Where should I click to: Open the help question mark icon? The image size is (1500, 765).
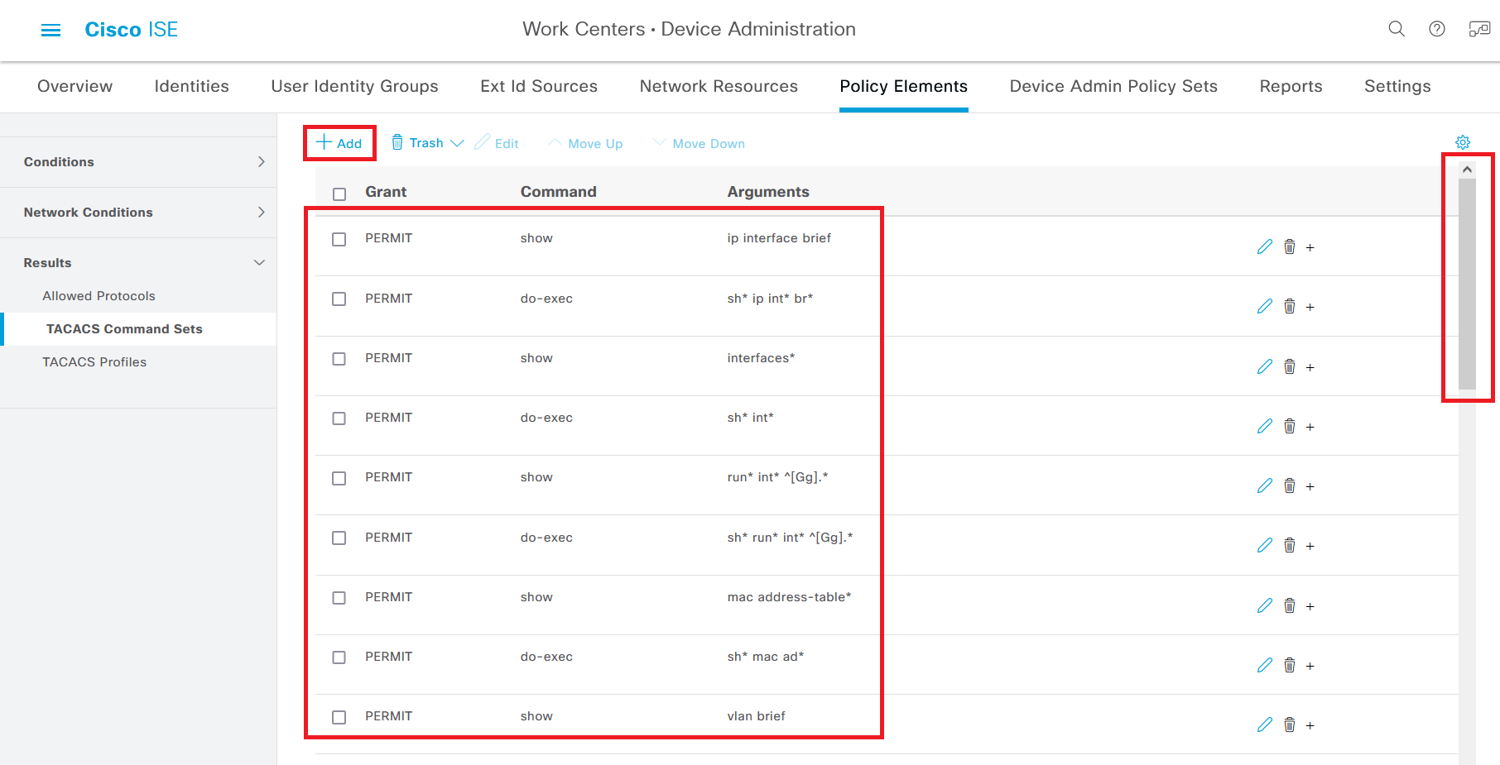[x=1437, y=29]
